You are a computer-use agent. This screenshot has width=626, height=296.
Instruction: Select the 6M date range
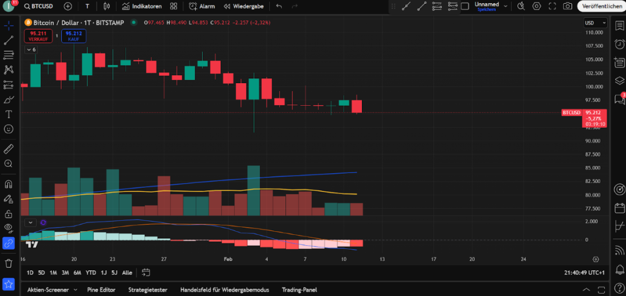point(78,272)
